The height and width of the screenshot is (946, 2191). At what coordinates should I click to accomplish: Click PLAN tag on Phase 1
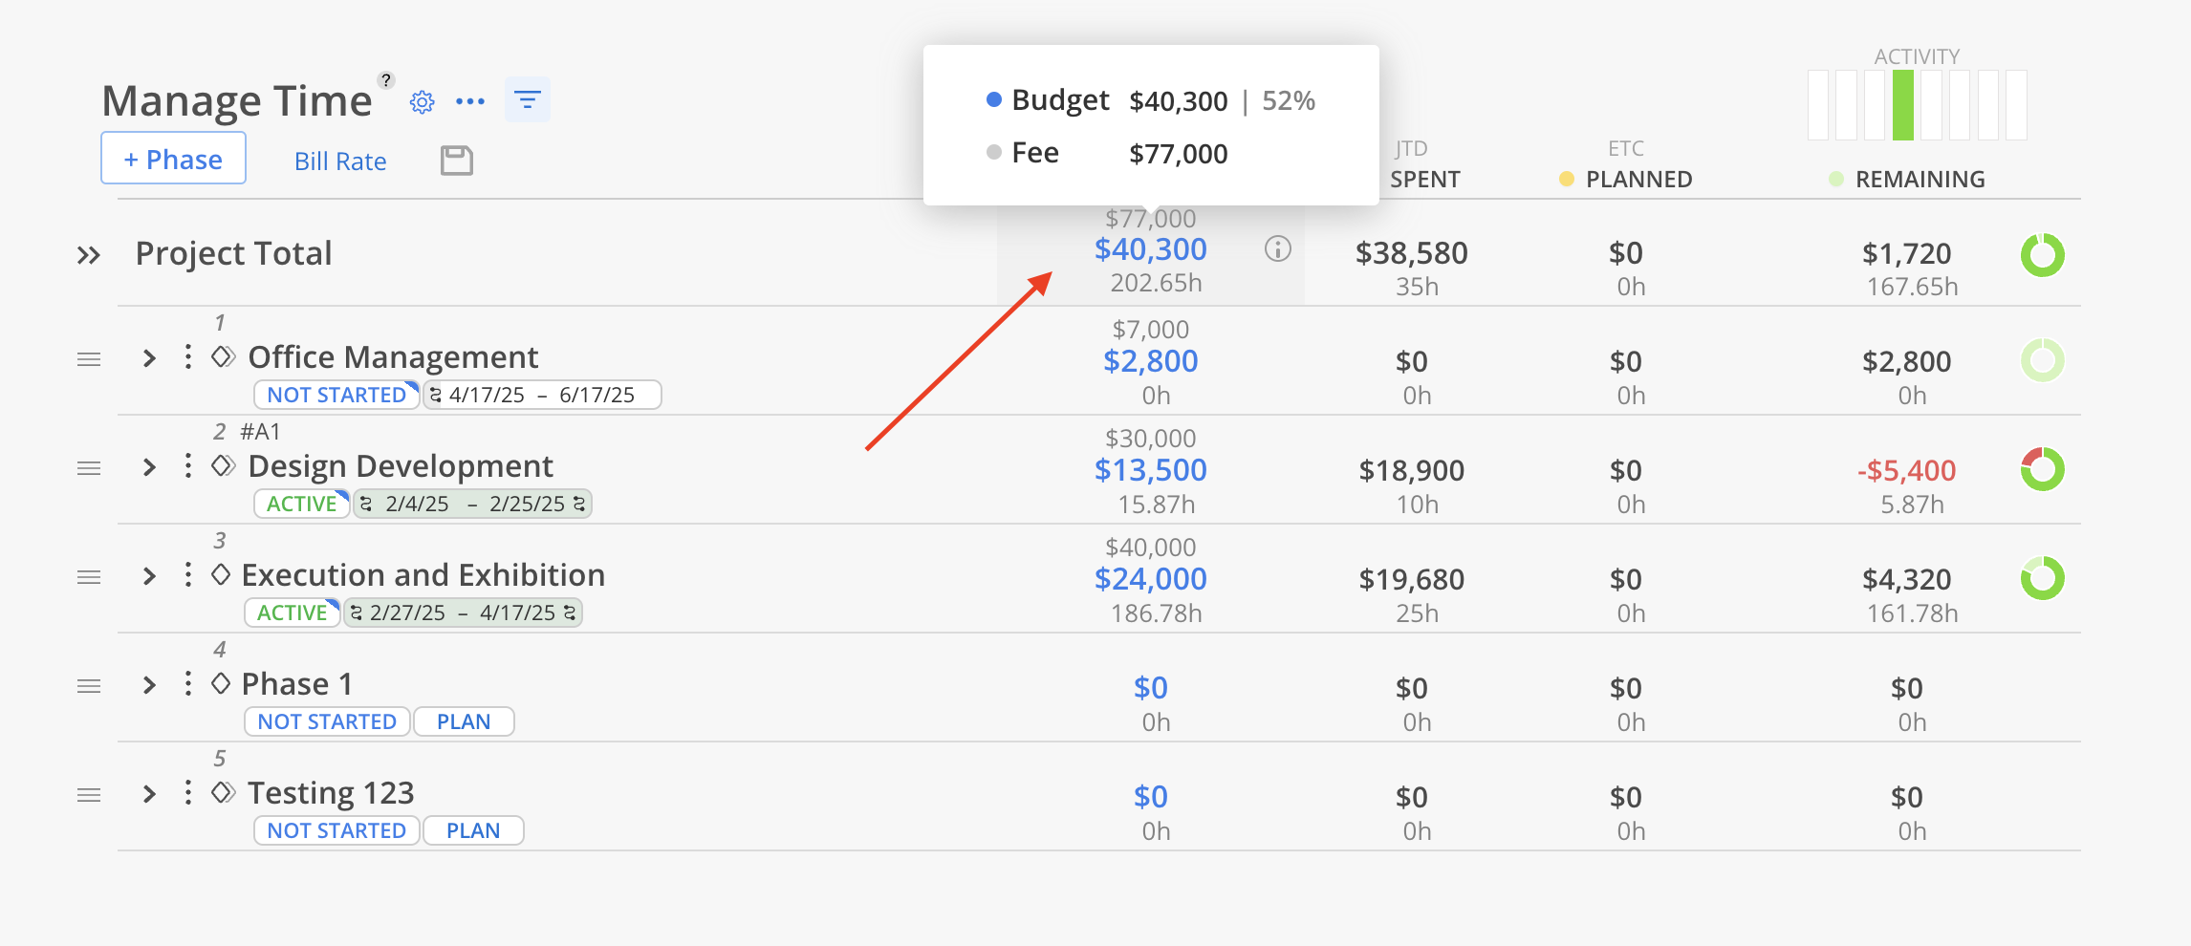[464, 721]
